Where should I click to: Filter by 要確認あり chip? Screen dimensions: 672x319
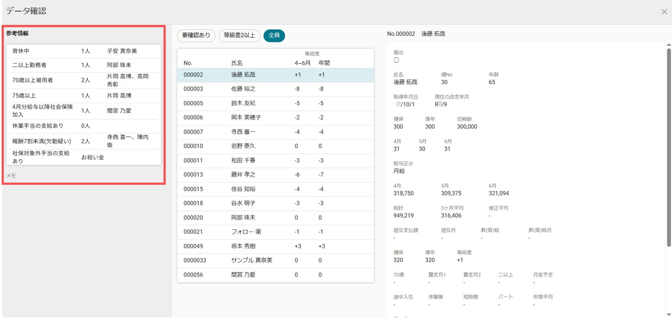point(196,35)
